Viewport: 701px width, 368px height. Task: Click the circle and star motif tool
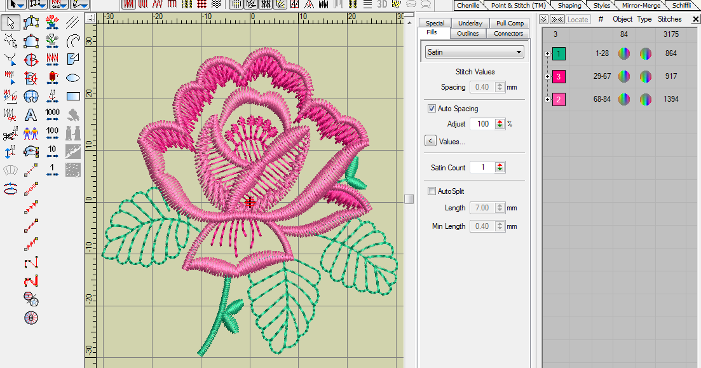tap(31, 299)
